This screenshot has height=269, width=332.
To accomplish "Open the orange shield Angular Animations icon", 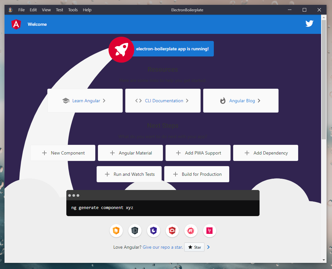I will [116, 231].
